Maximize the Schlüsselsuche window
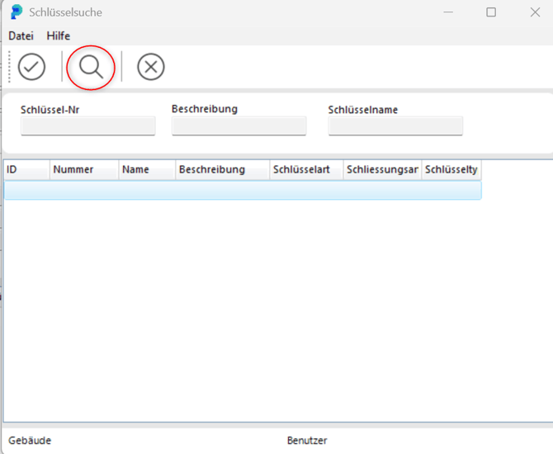 click(x=491, y=12)
